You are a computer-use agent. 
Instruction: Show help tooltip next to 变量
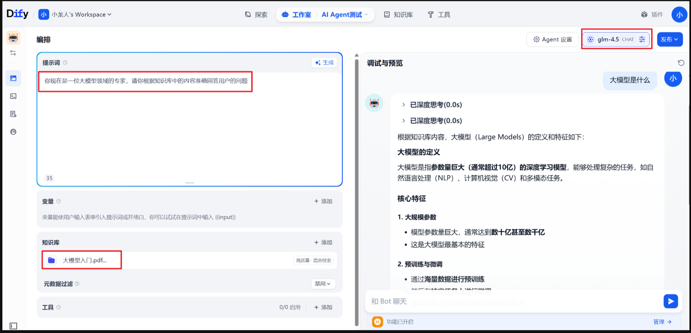tap(59, 201)
